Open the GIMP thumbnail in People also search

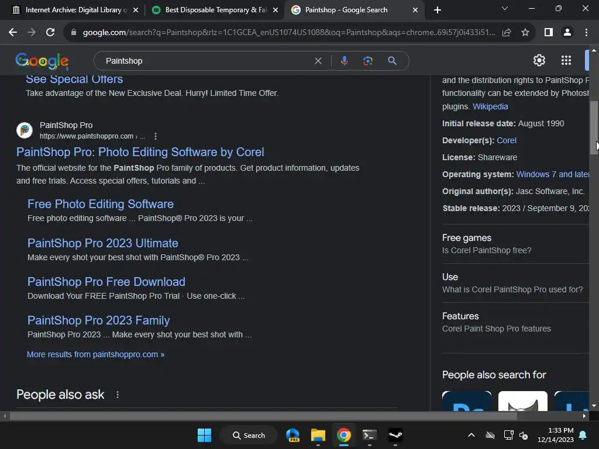pyautogui.click(x=522, y=401)
